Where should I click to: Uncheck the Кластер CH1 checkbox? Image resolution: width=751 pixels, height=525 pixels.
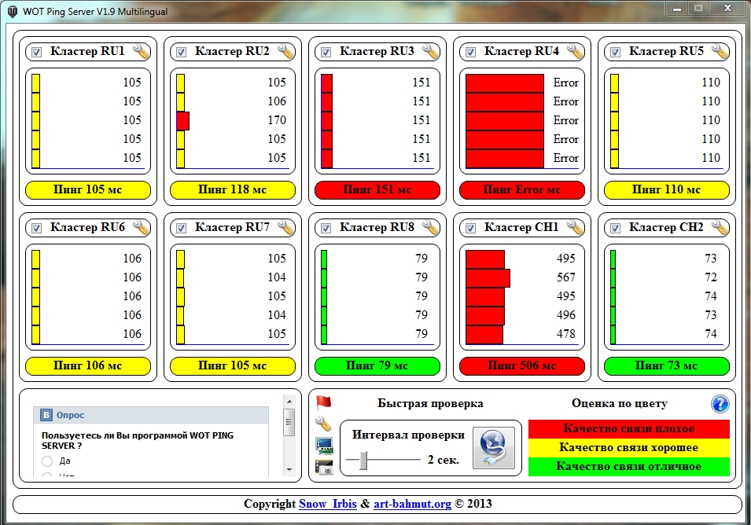[470, 228]
